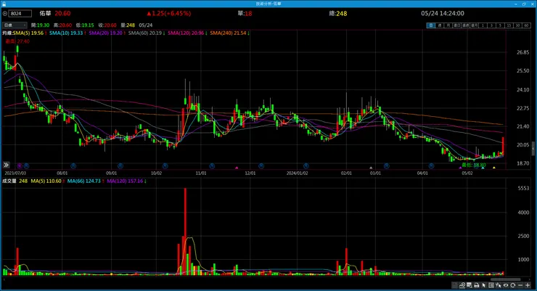Select the 月 monthly period button
Viewport: 537px width, 291px height.
point(448,25)
